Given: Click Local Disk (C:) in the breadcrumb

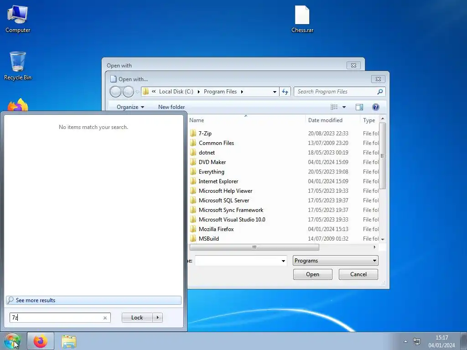Looking at the screenshot, I should click(176, 92).
